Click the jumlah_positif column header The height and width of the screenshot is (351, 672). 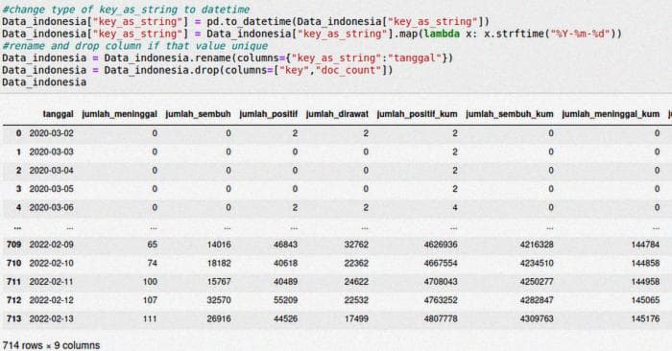pos(268,114)
